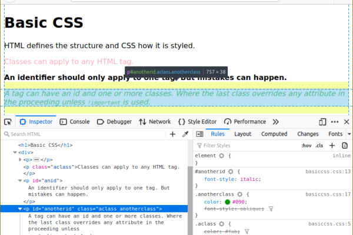Highlight elements matching element selector
This screenshot has width=353, height=235.
click(x=222, y=156)
